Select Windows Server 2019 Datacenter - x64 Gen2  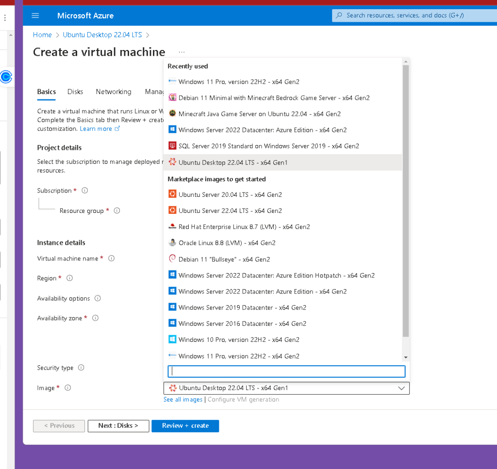coord(282,308)
